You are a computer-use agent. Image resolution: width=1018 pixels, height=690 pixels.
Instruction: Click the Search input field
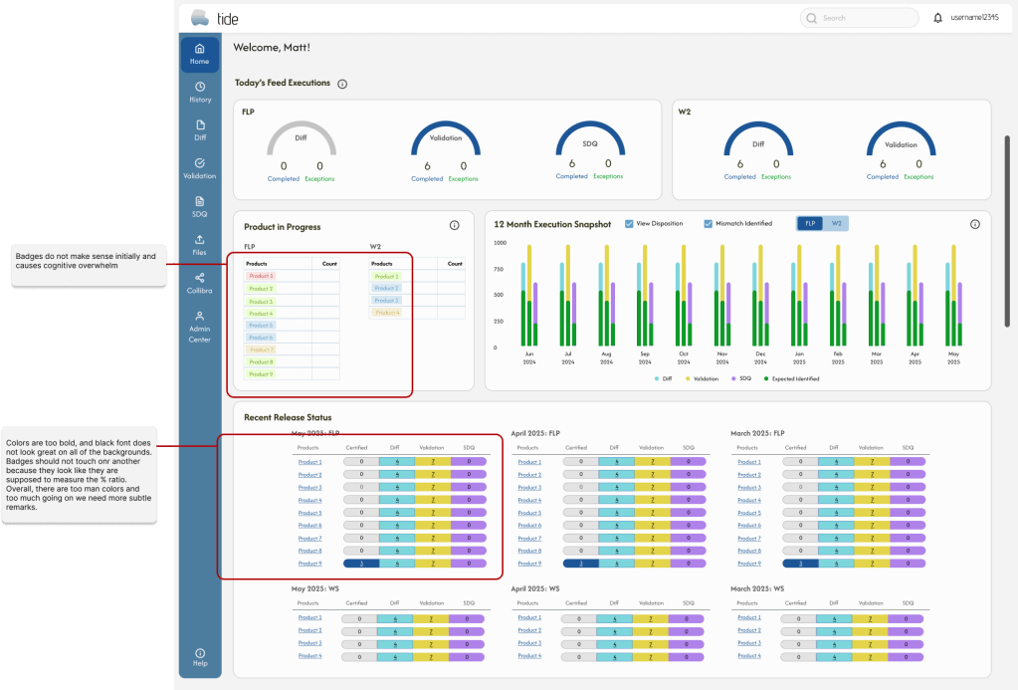[856, 18]
